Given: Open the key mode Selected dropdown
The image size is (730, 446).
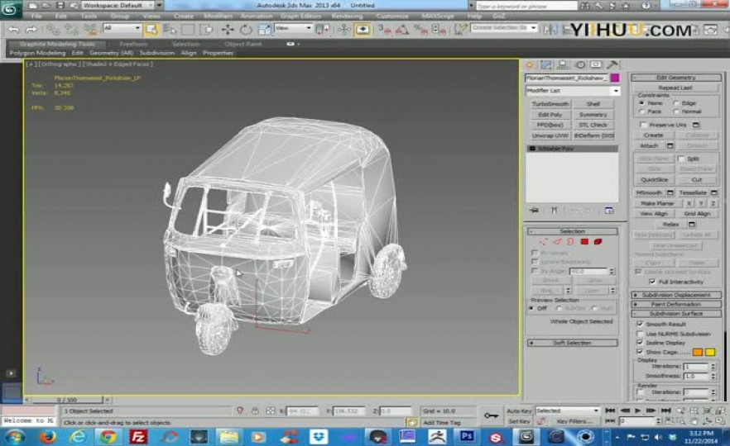Looking at the screenshot, I should click(x=567, y=410).
